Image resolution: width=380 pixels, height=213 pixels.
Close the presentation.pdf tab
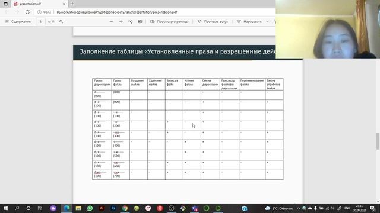click(64, 4)
